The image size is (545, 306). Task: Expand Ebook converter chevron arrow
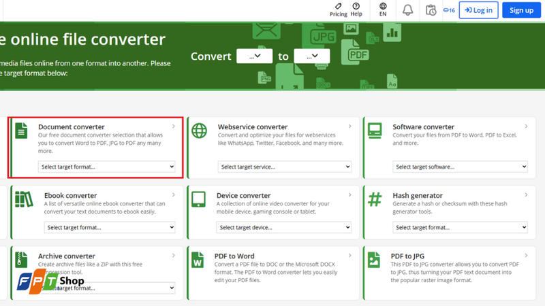point(174,195)
